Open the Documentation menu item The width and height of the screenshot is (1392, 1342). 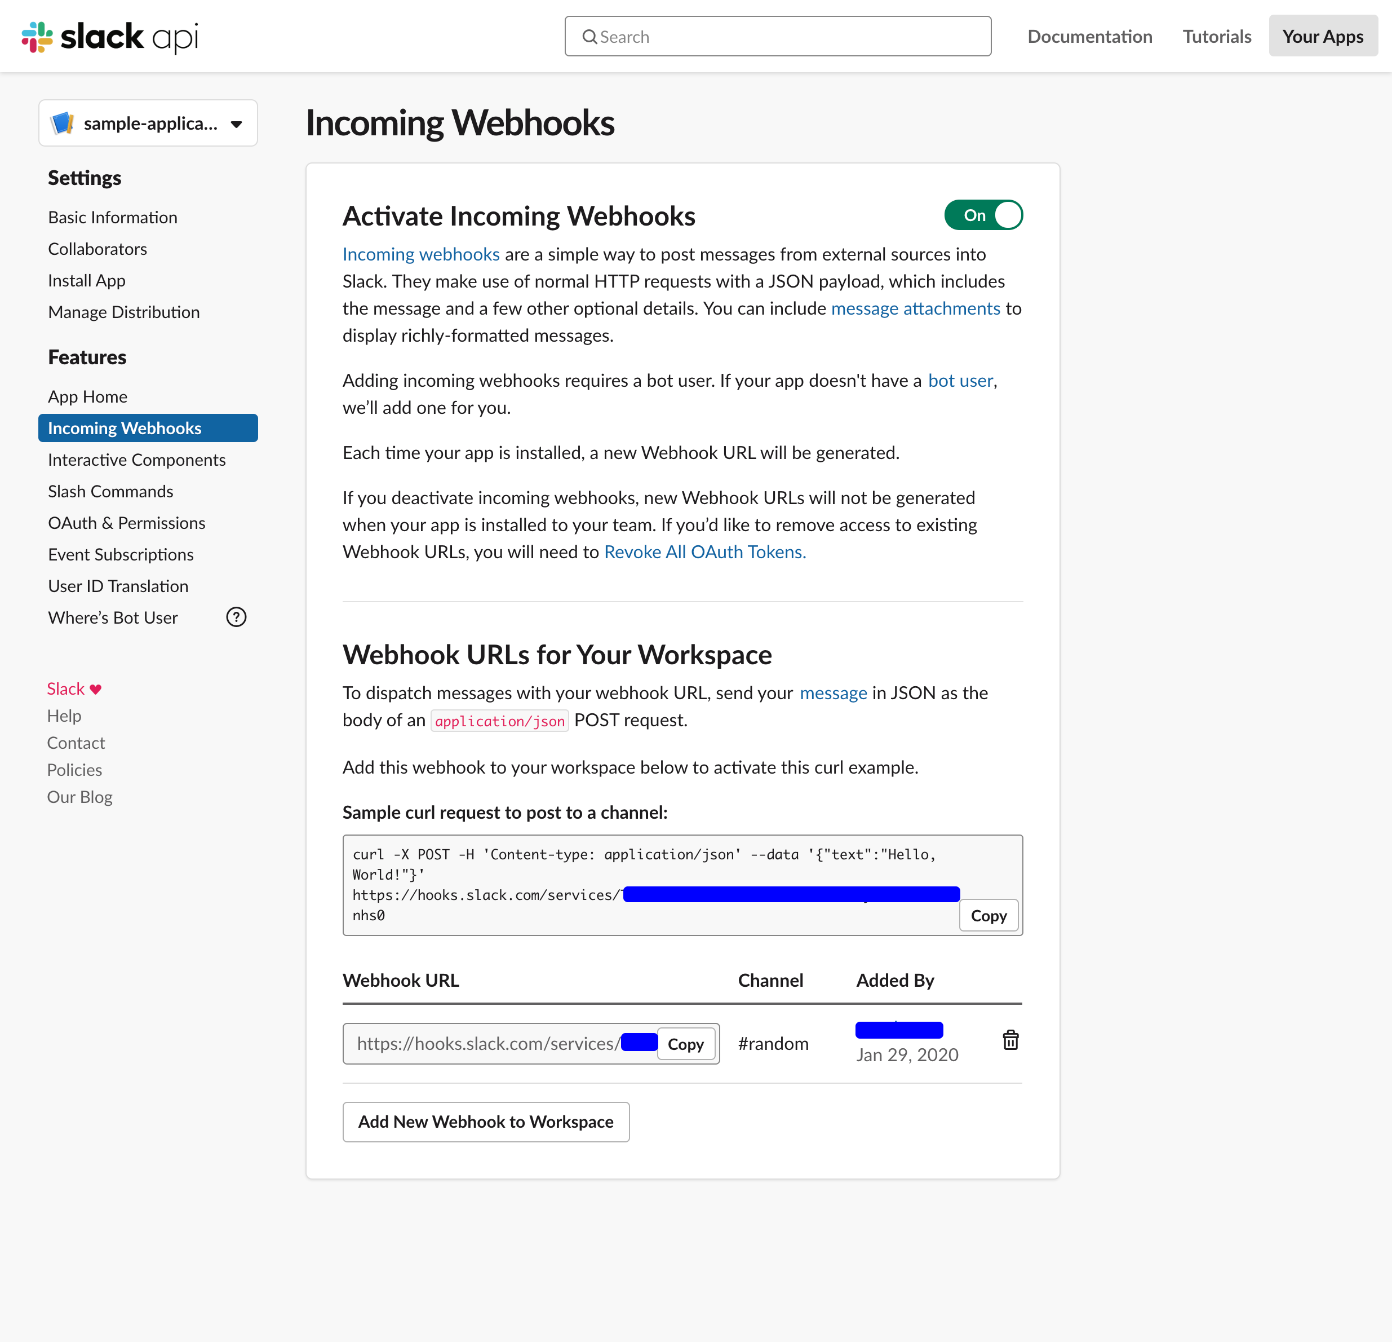tap(1089, 36)
